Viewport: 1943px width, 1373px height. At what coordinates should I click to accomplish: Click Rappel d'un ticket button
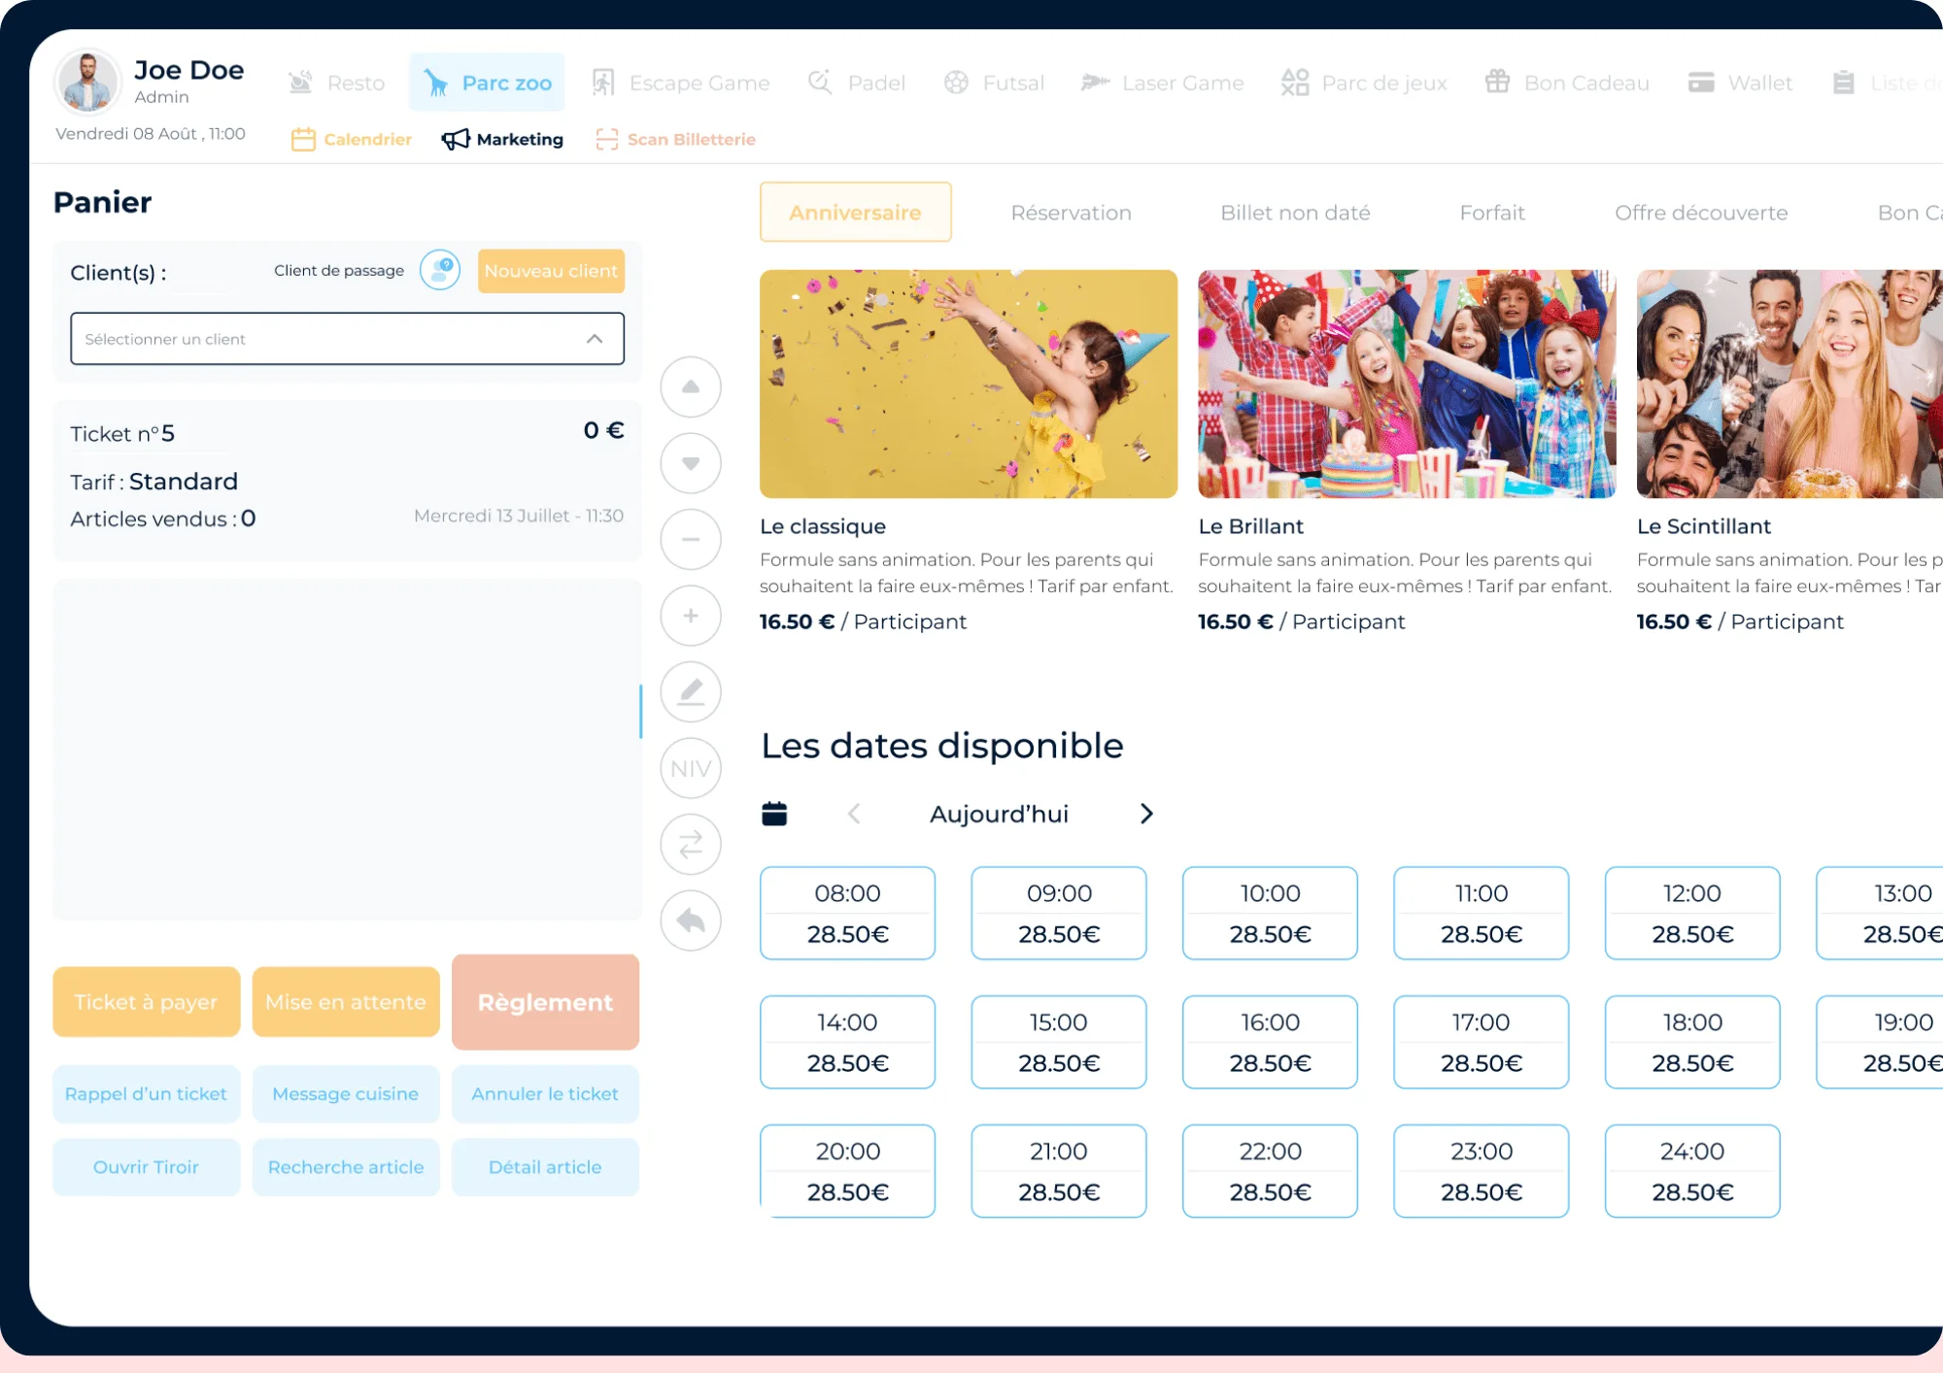pyautogui.click(x=146, y=1093)
